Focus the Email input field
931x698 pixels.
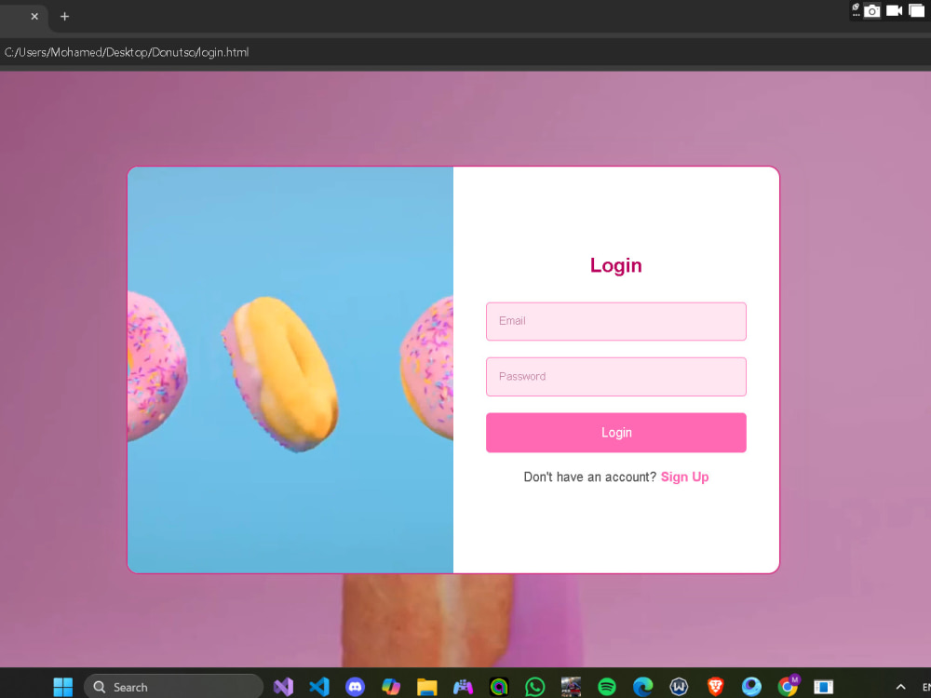(x=615, y=321)
